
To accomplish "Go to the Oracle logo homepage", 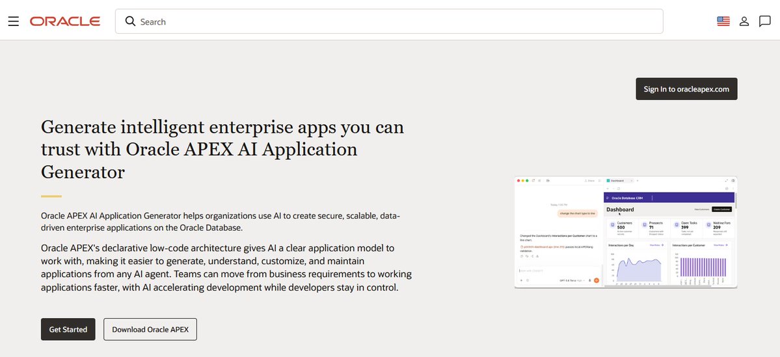I will [65, 21].
